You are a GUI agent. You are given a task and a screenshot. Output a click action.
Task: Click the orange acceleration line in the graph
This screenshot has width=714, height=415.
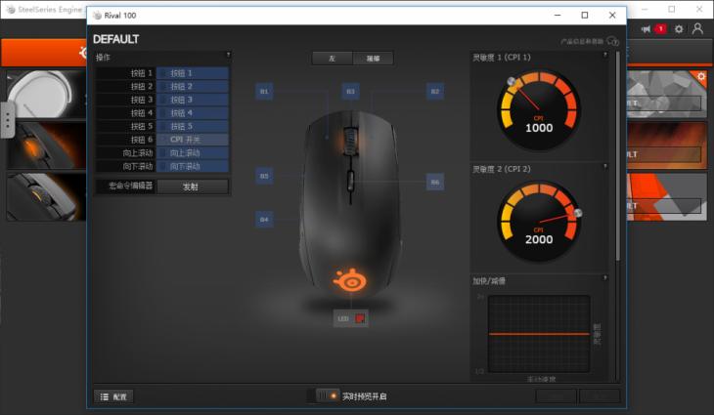coord(539,334)
